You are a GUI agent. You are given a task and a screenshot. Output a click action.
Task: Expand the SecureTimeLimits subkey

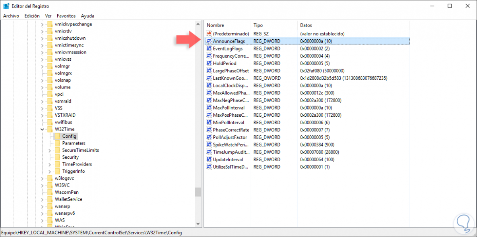pyautogui.click(x=50, y=150)
